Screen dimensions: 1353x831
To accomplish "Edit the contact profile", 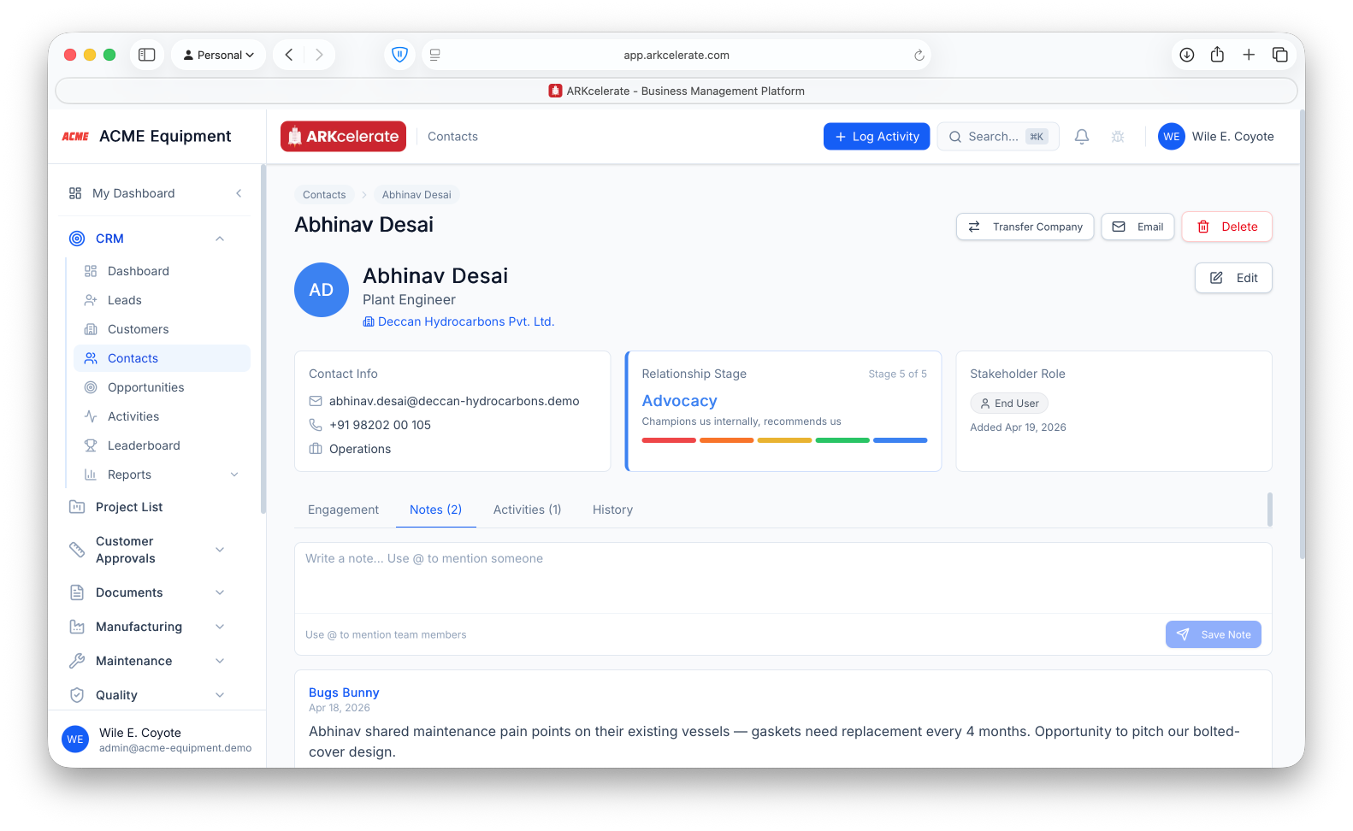I will click(1233, 278).
